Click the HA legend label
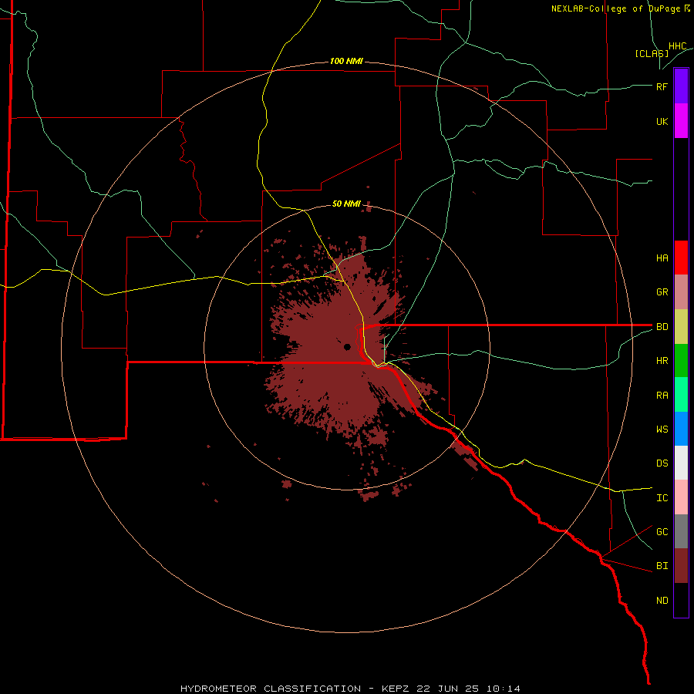Screen dimensions: 694x694 pyautogui.click(x=662, y=258)
